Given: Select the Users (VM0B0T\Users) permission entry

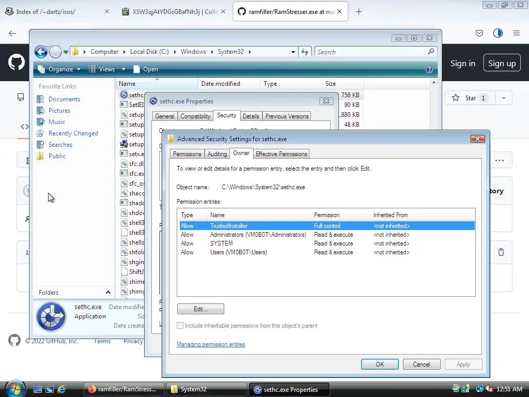Looking at the screenshot, I should tap(327, 252).
